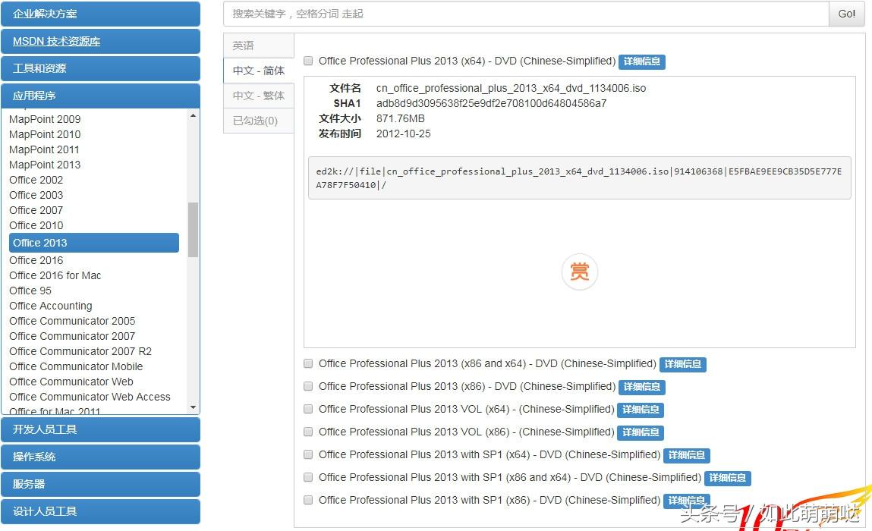Toggle 详细信息 for Office 2013 (x64) DVD

coord(642,61)
